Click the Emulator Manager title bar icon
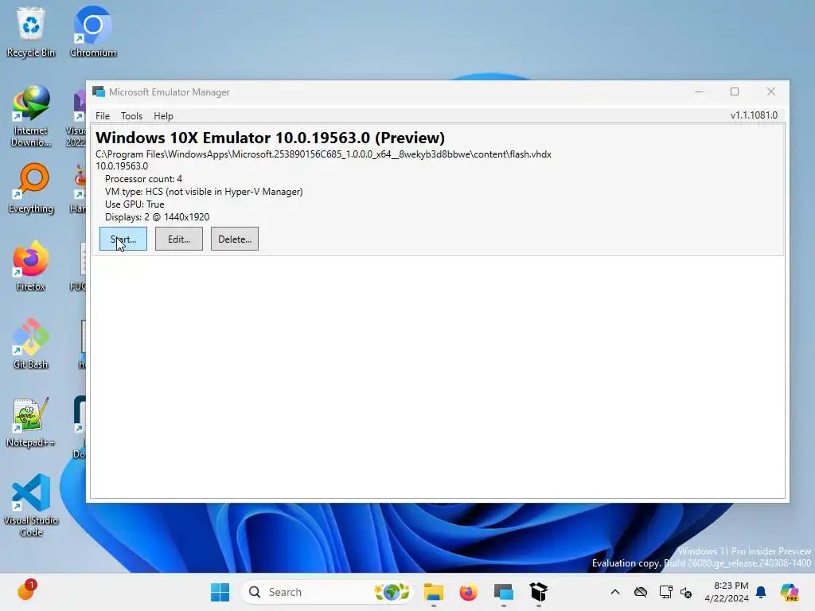 point(98,92)
